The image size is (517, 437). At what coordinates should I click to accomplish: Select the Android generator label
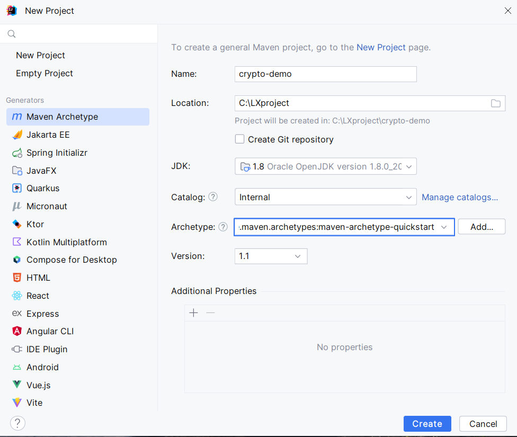[42, 367]
